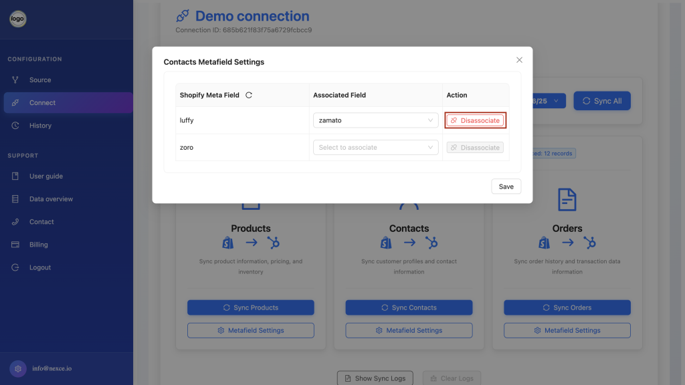Click the settings gear avatar near info@nexce.io
The image size is (685, 385).
click(x=18, y=369)
